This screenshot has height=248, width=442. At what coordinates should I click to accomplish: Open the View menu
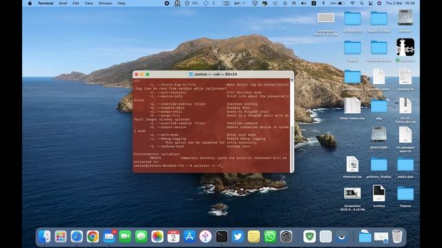point(89,3)
